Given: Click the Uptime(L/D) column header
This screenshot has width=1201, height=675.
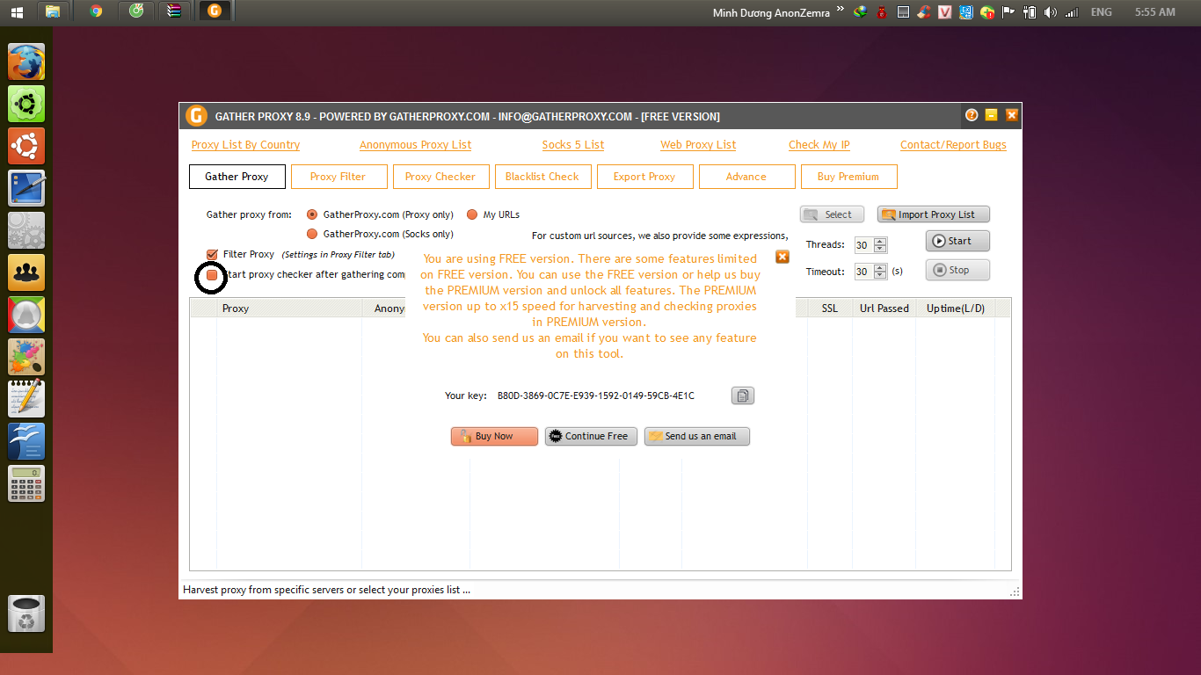Looking at the screenshot, I should [x=956, y=308].
